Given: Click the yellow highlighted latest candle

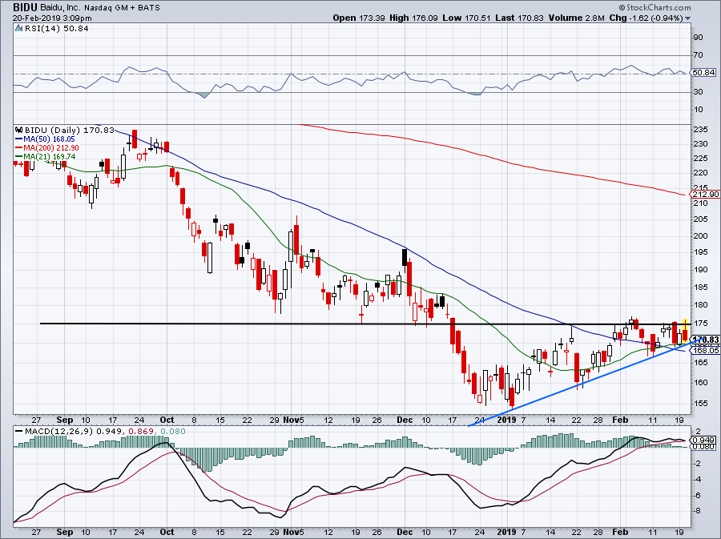Looking at the screenshot, I should point(685,332).
